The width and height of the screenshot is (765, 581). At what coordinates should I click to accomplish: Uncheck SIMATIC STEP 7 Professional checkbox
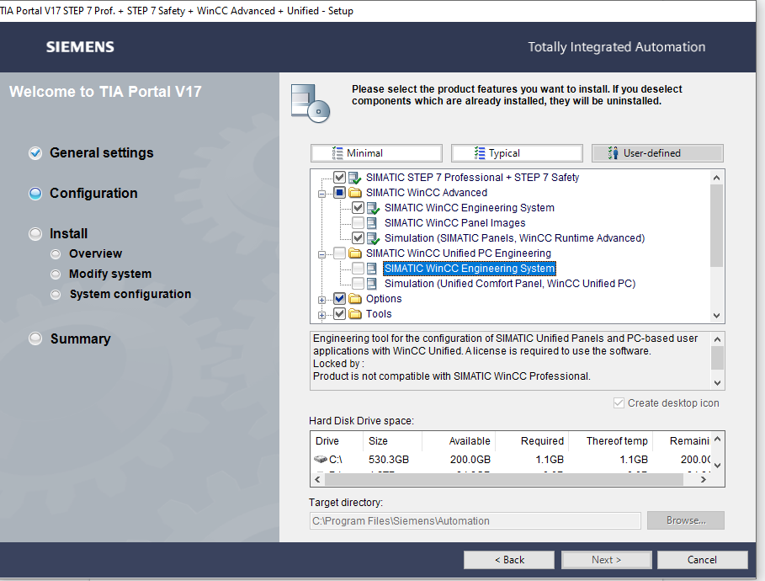[339, 178]
